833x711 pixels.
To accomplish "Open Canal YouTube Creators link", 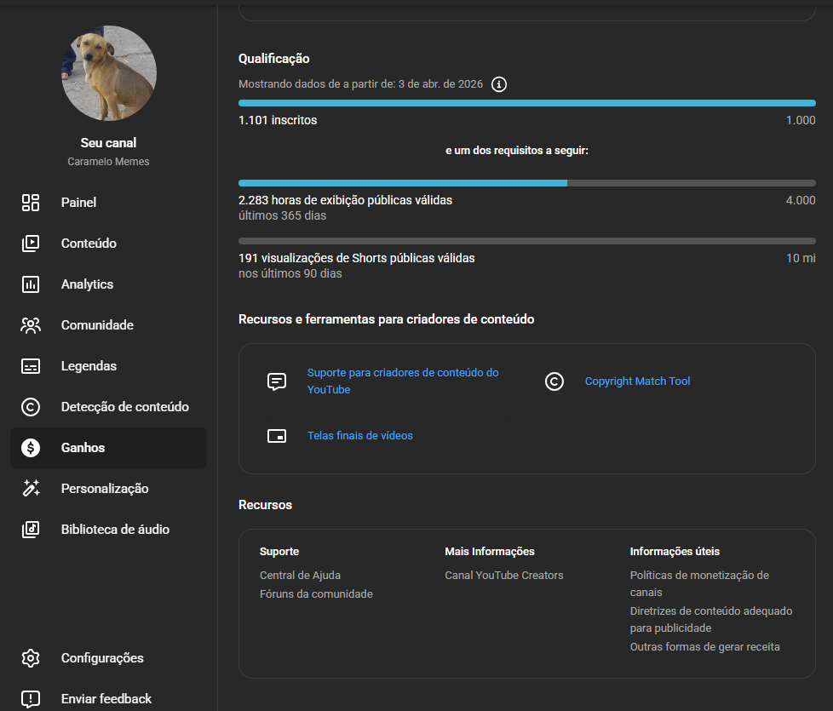I will point(503,576).
